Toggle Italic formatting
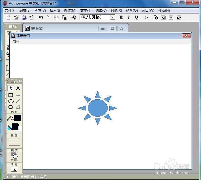The width and height of the screenshot is (201, 180). (129, 17)
